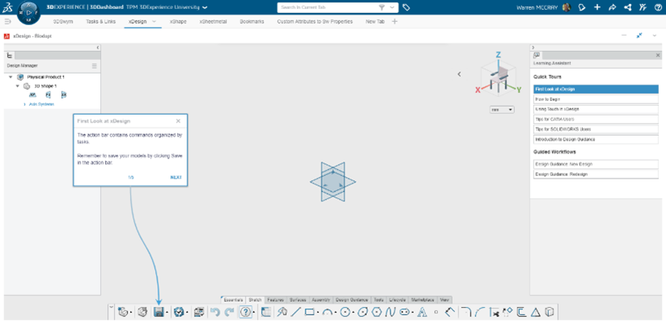Select the Trim scissors tool

[494, 313]
